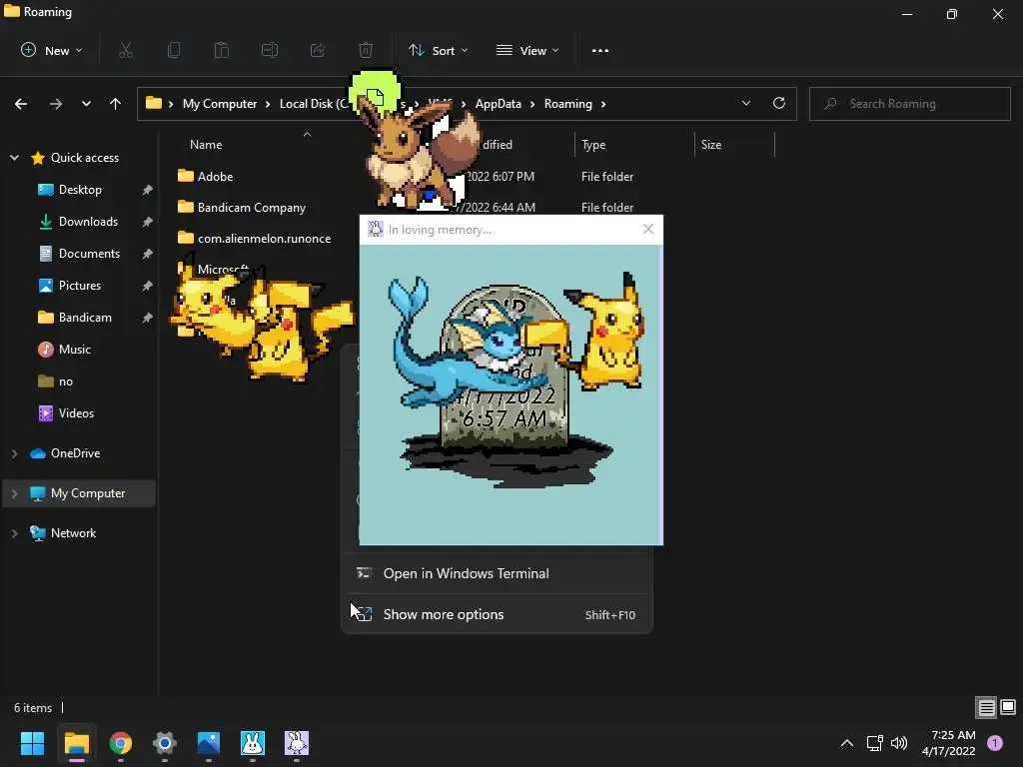
Task: Open Videos in the sidebar
Action: click(x=76, y=413)
